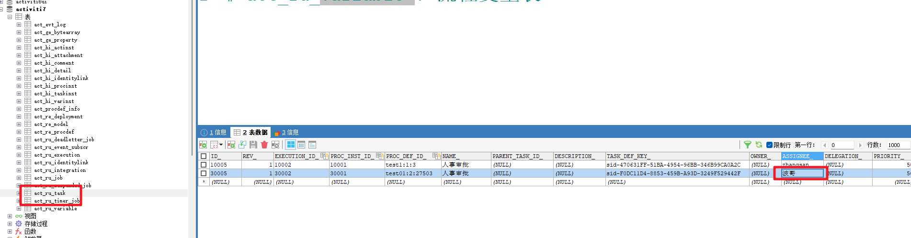
Task: Click the cancel changes icon beside trash
Action: point(275,145)
